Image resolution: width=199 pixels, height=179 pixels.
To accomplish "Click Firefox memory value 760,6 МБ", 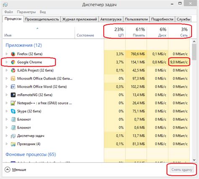I will [x=138, y=54].
